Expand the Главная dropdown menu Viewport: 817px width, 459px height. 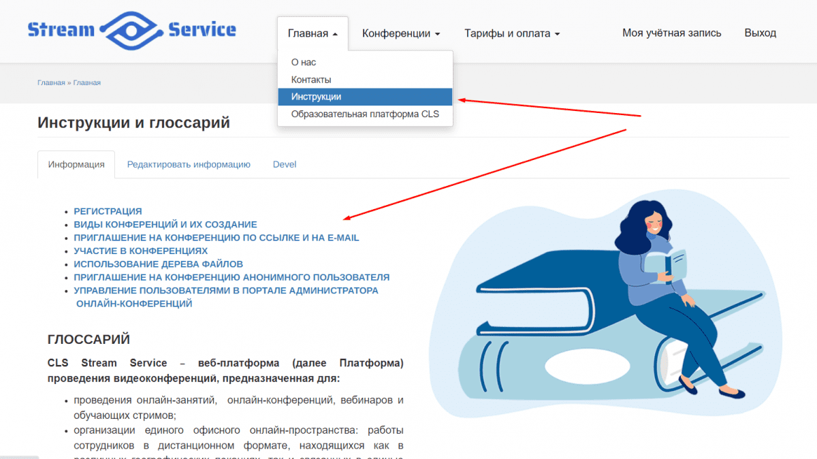point(313,33)
